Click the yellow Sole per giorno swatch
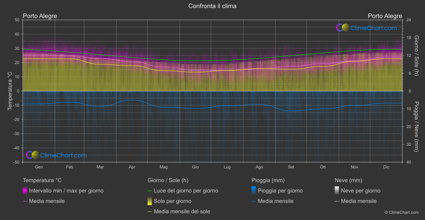This screenshot has width=425, height=220. [150, 201]
